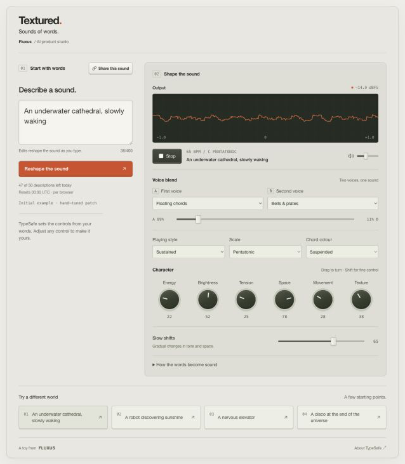Screen dimensions: 405x464
Task: Click the Tension knob
Action: pyautogui.click(x=246, y=300)
